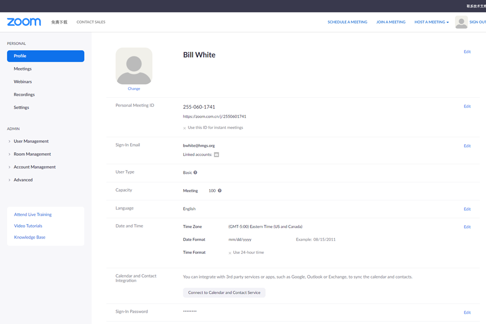Toggle Use 24-hour time option
Image resolution: width=486 pixels, height=324 pixels.
pyautogui.click(x=230, y=253)
